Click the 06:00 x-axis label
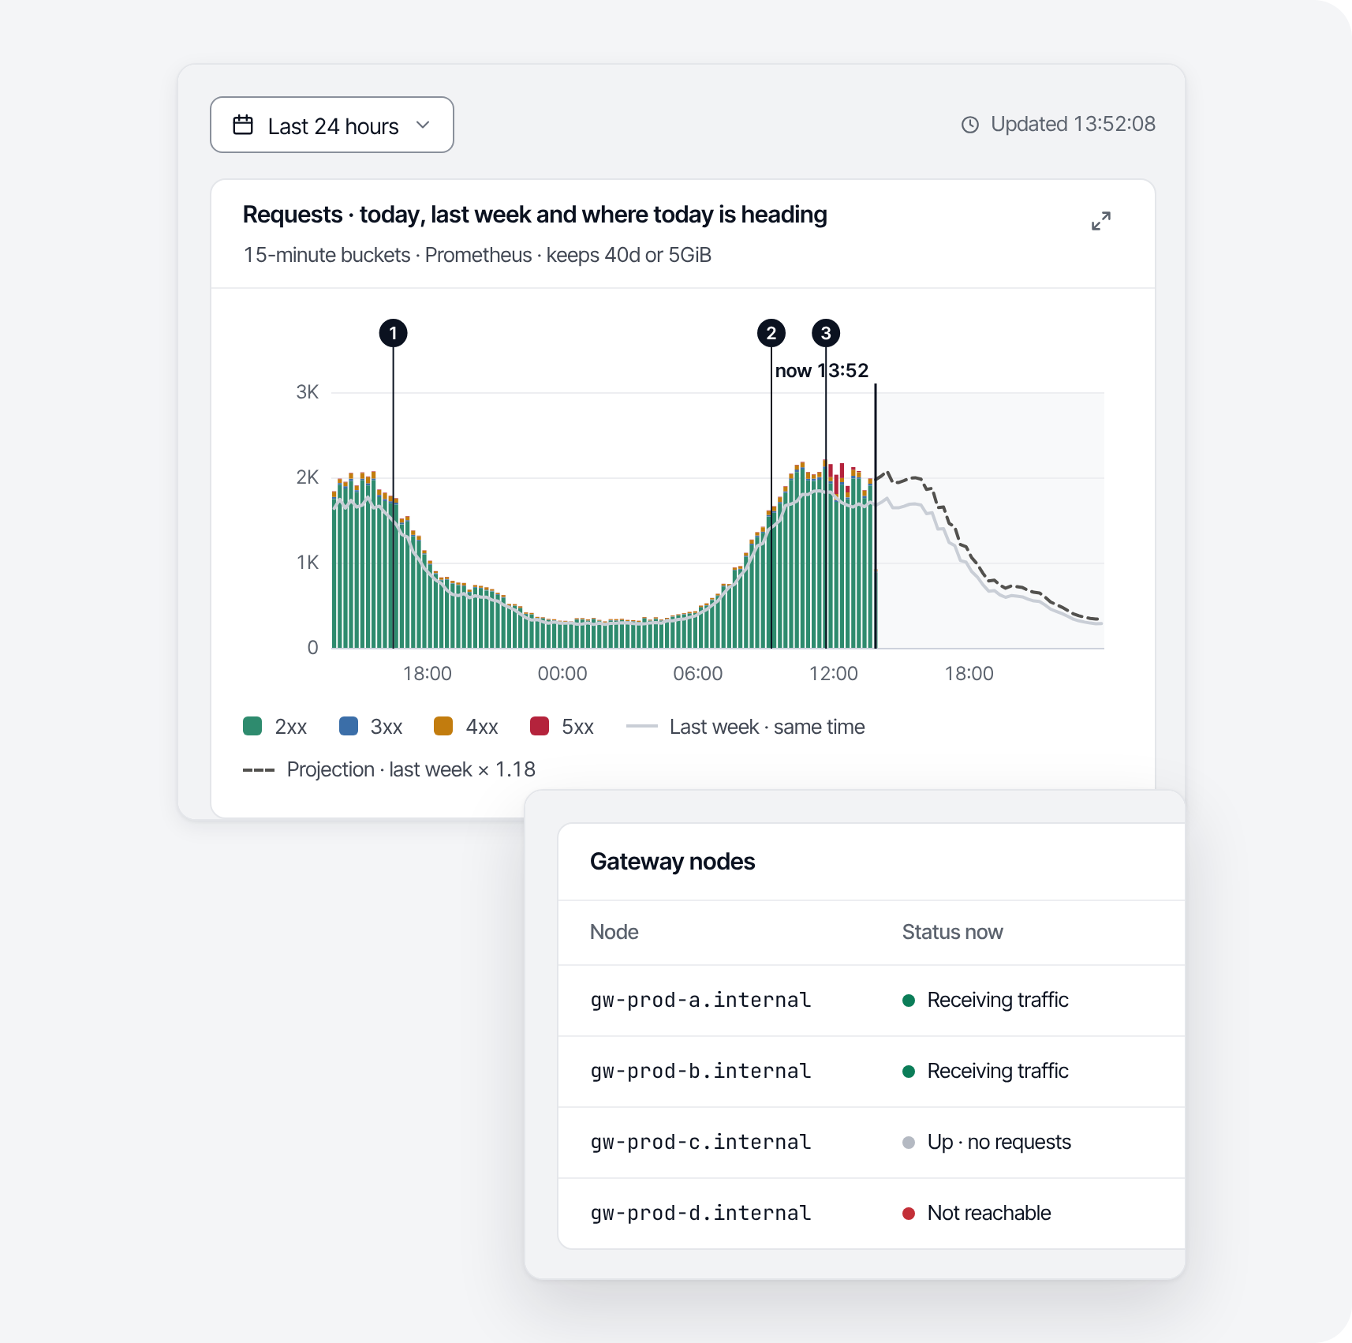This screenshot has height=1343, width=1352. (698, 674)
